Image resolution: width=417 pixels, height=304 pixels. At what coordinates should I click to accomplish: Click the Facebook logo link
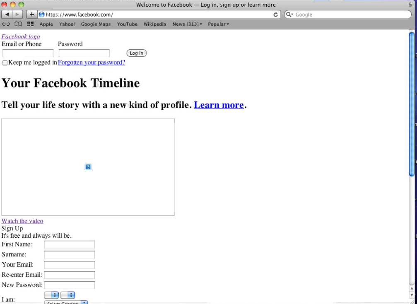tap(21, 36)
